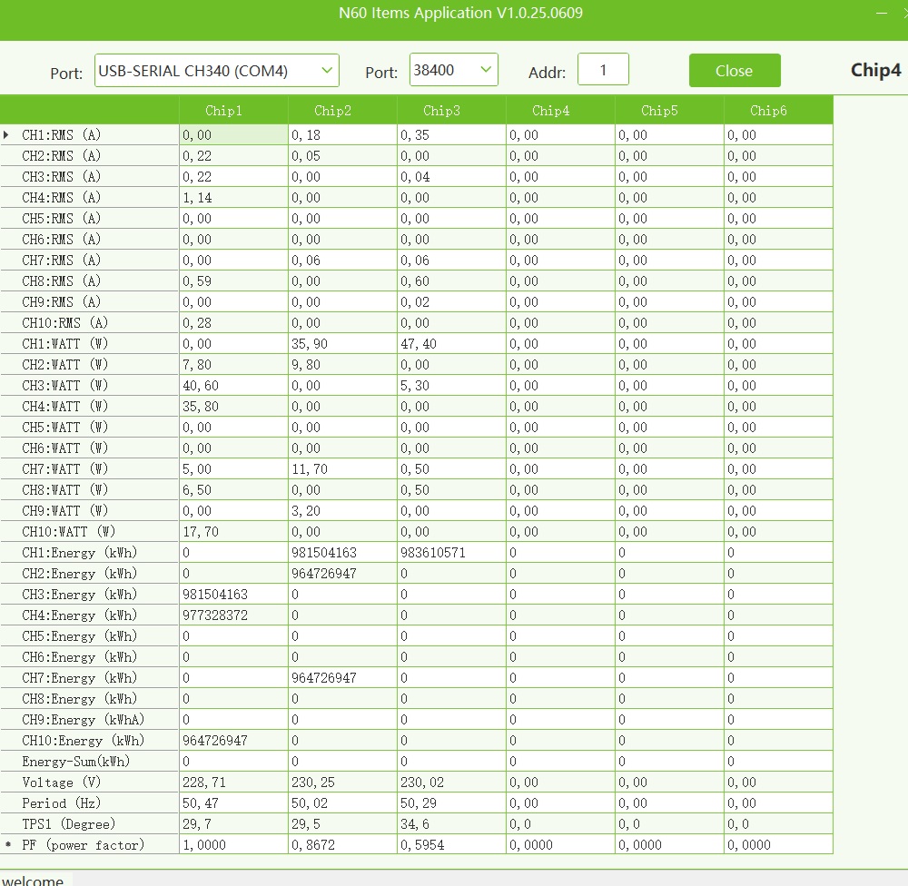Select the PF (power factor) row label
Screen dimensions: 908x886
pyautogui.click(x=83, y=845)
